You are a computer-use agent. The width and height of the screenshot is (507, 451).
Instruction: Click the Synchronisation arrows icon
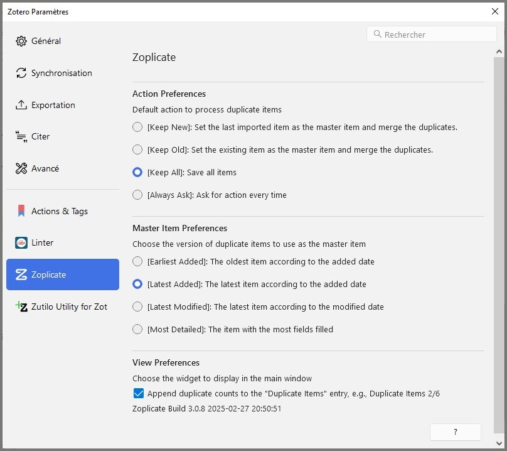coord(21,73)
